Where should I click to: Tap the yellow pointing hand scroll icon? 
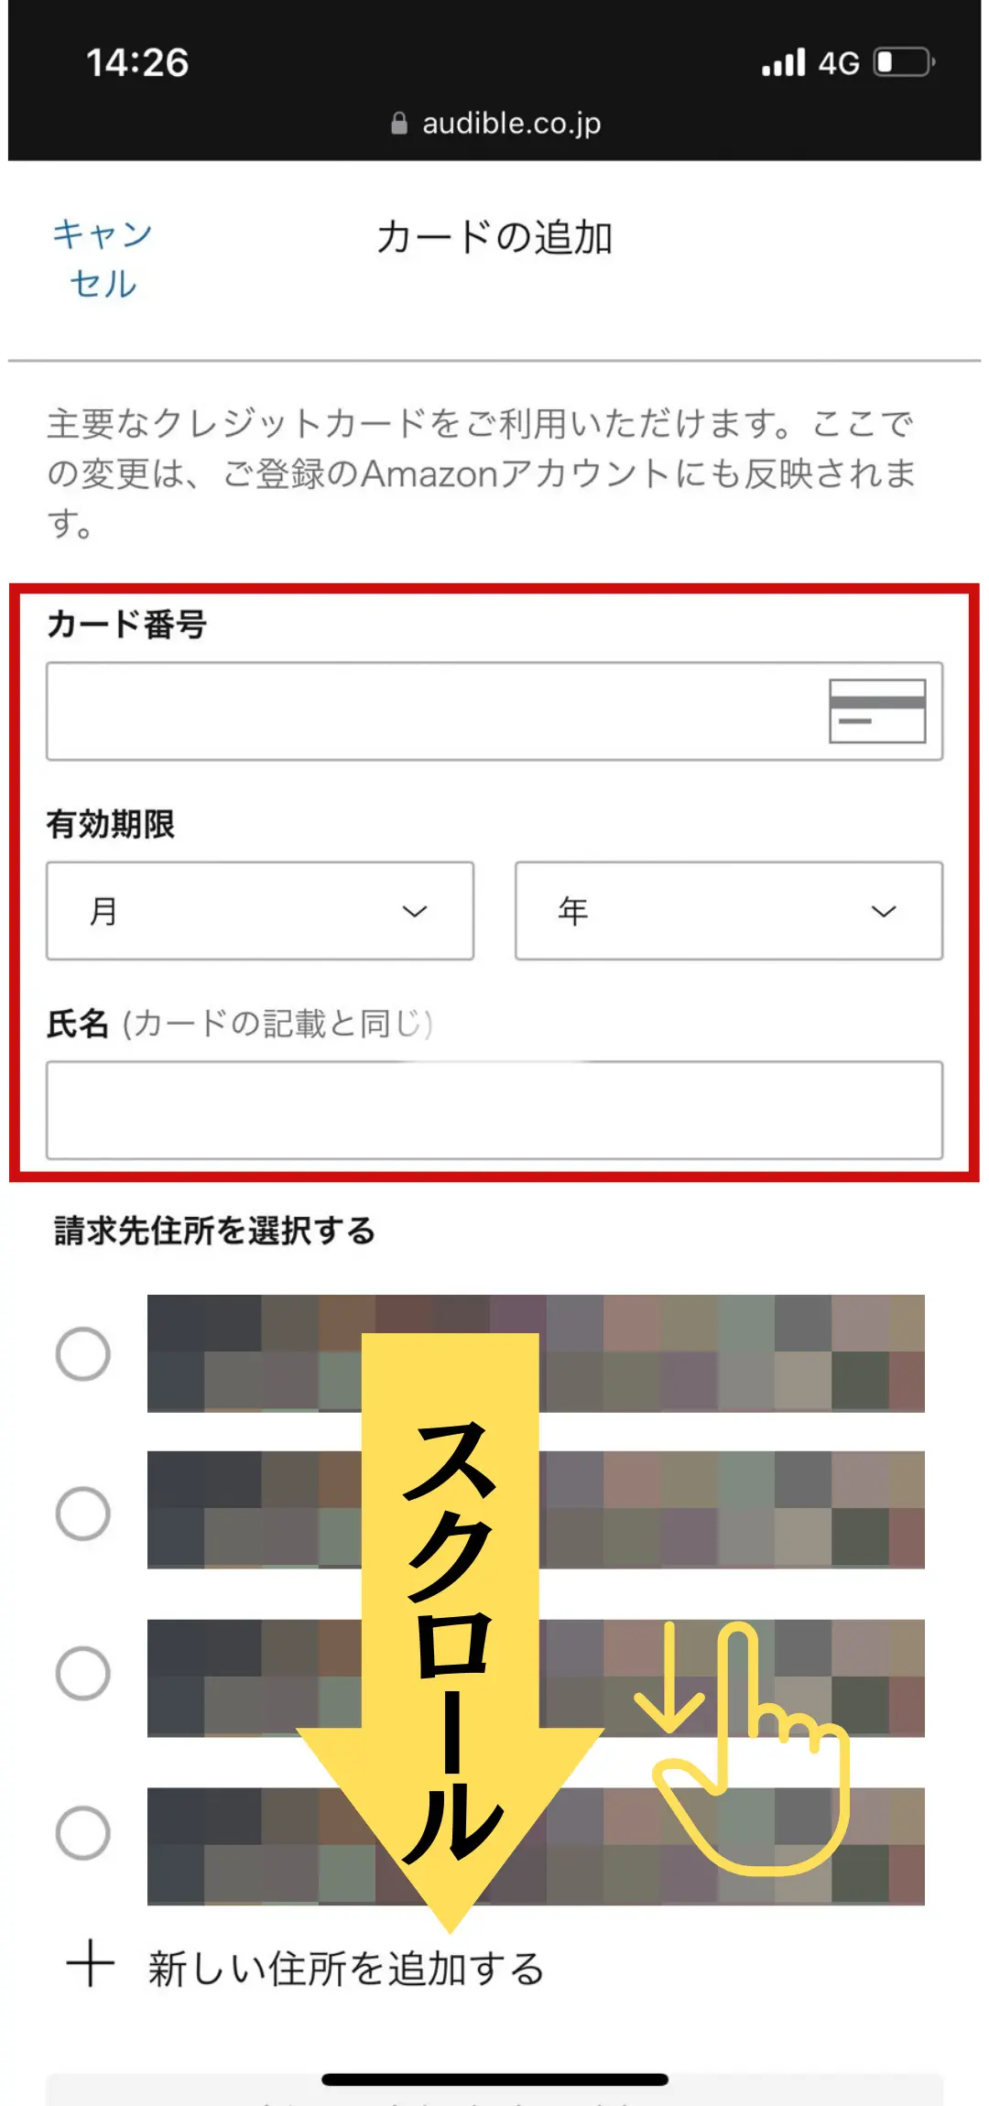[744, 1747]
